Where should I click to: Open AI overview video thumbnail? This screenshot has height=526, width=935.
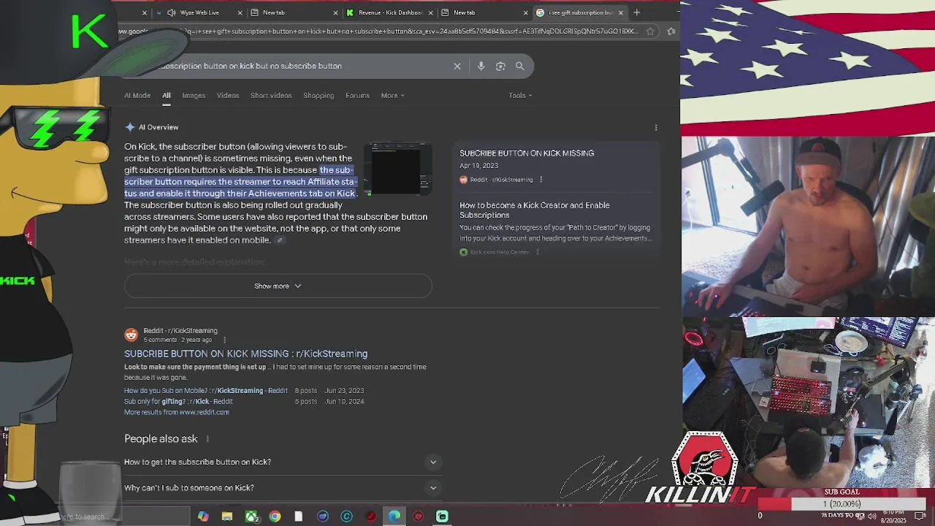[399, 169]
